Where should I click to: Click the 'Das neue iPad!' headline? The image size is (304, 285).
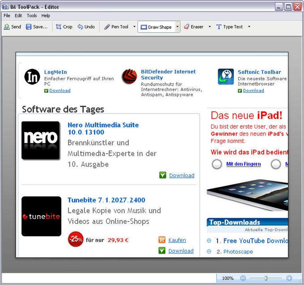coord(246,116)
